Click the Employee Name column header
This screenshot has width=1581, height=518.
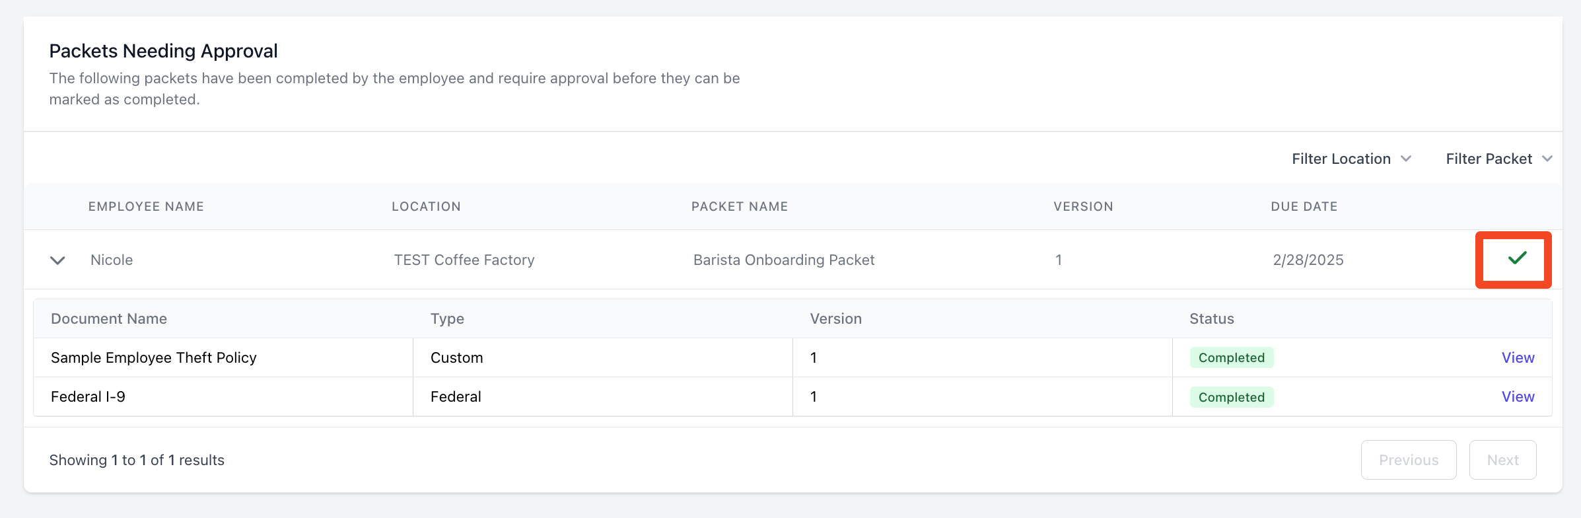click(146, 207)
